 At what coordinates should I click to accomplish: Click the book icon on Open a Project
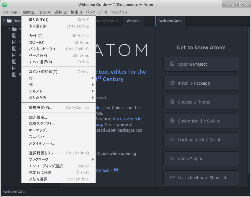(172, 64)
